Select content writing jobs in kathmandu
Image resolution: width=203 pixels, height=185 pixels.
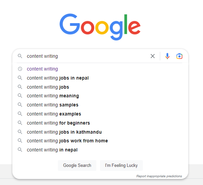(x=100, y=132)
